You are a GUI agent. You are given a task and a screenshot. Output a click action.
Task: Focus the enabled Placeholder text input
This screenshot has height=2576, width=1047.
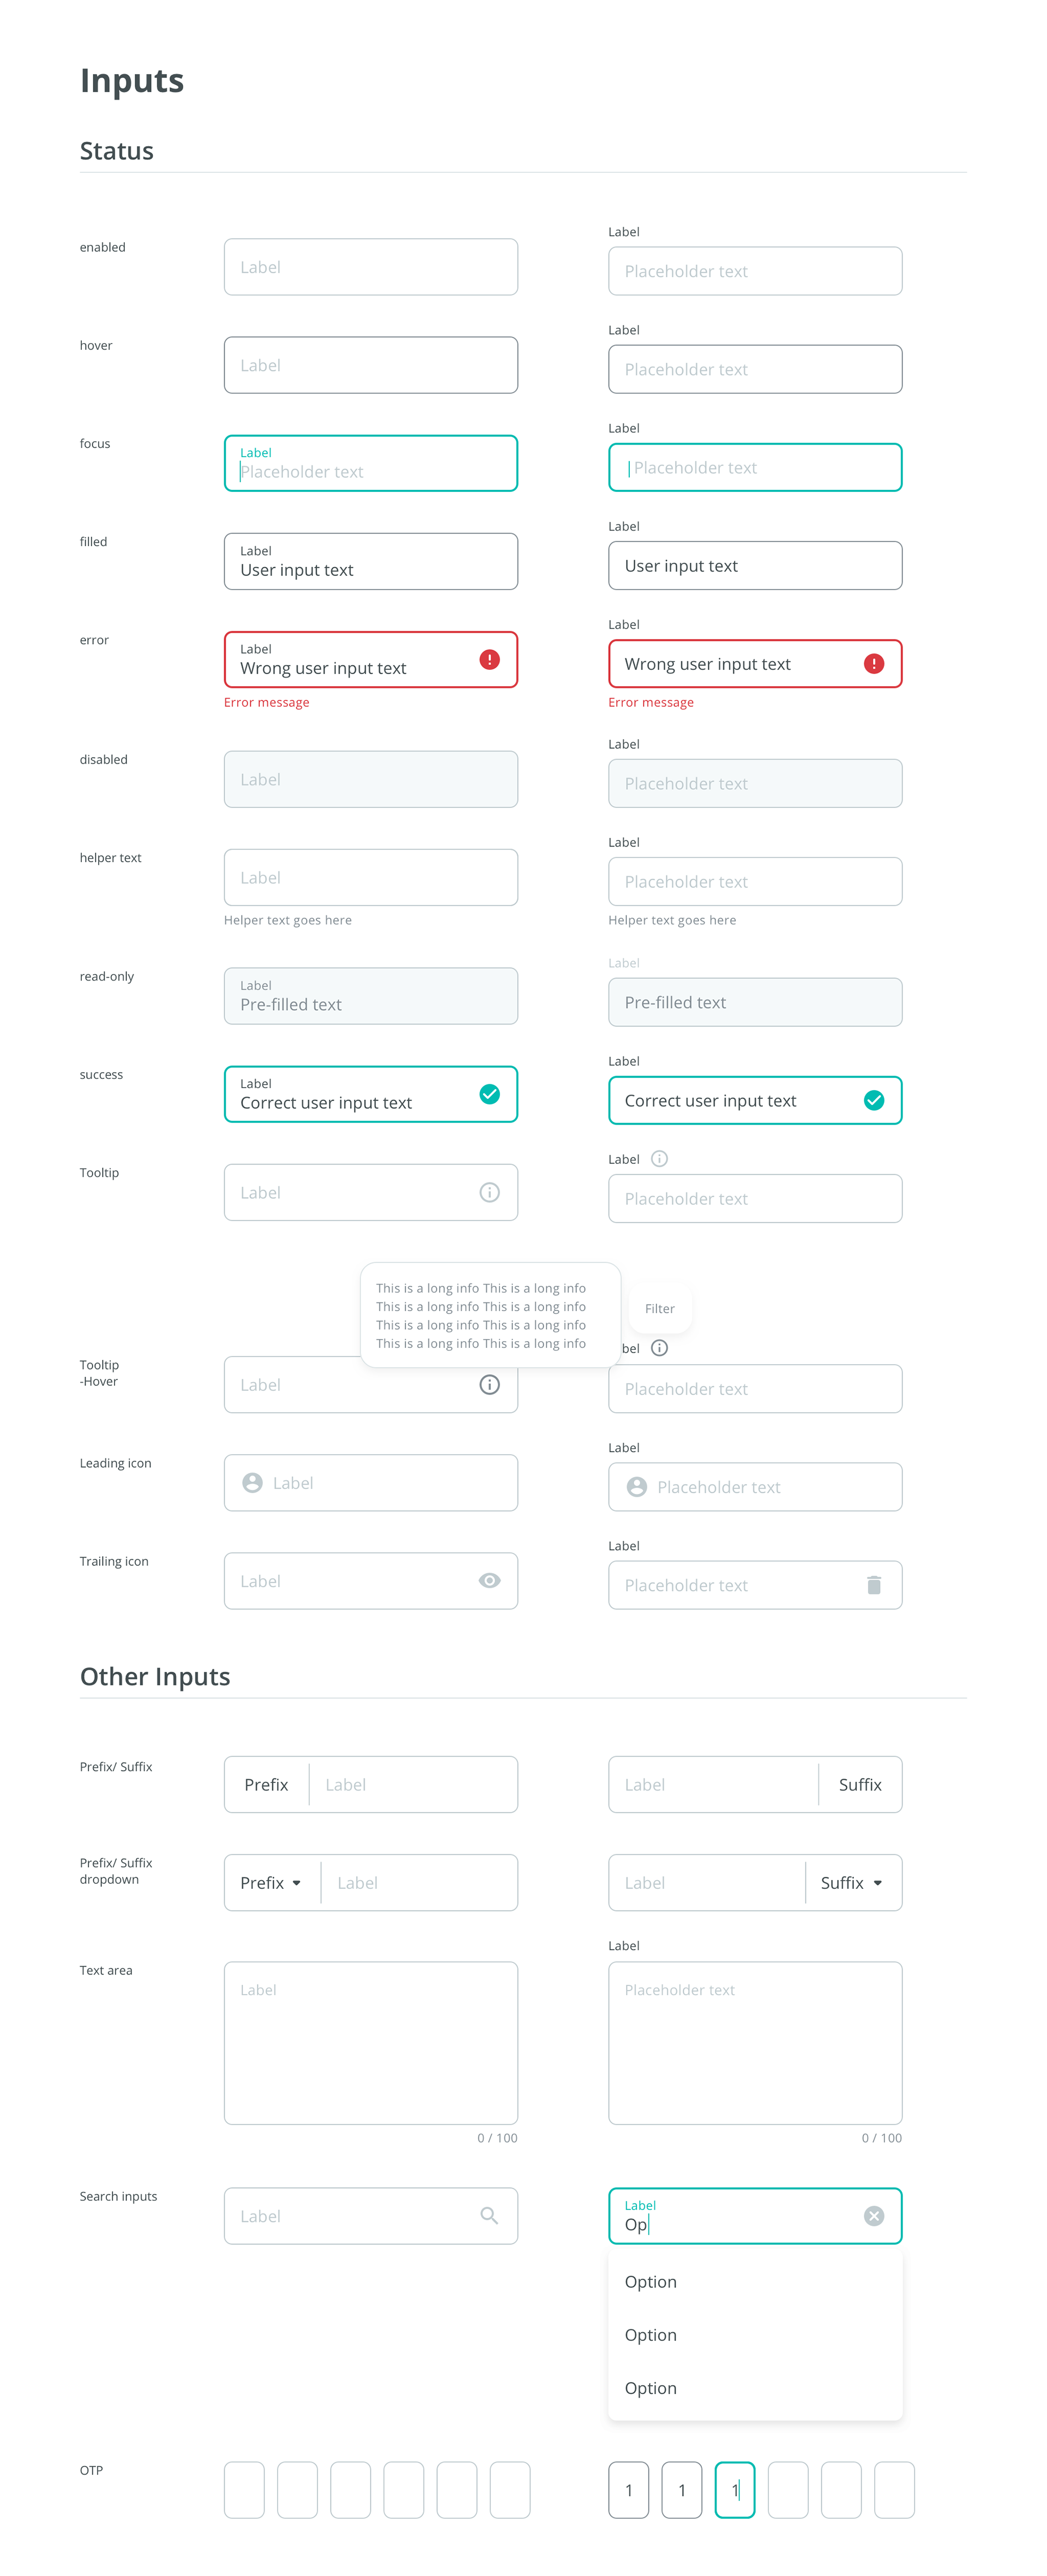point(754,271)
